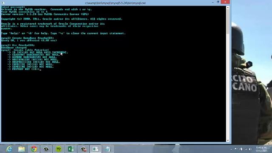Click the 'Use PruebaCSV;' command line
272x153 pixels.
18,45
